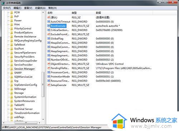Select the SystemResources key
The width and height of the screenshot is (179, 131).
(24, 101)
